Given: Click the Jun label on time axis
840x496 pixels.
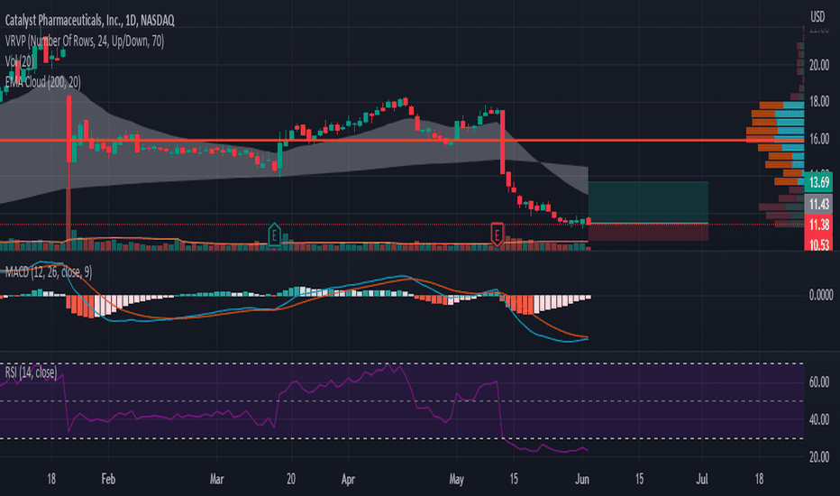Looking at the screenshot, I should (582, 479).
